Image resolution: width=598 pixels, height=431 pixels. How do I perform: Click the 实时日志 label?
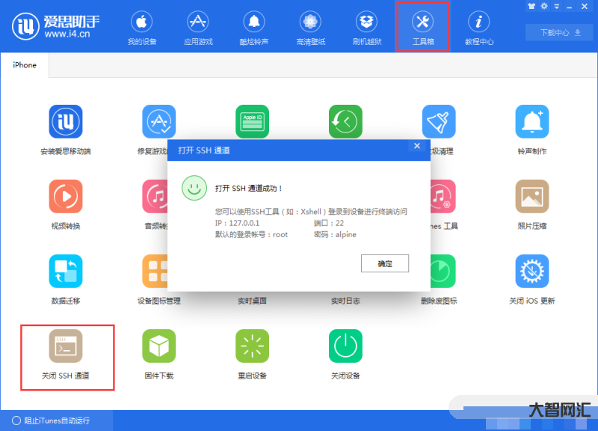click(345, 301)
